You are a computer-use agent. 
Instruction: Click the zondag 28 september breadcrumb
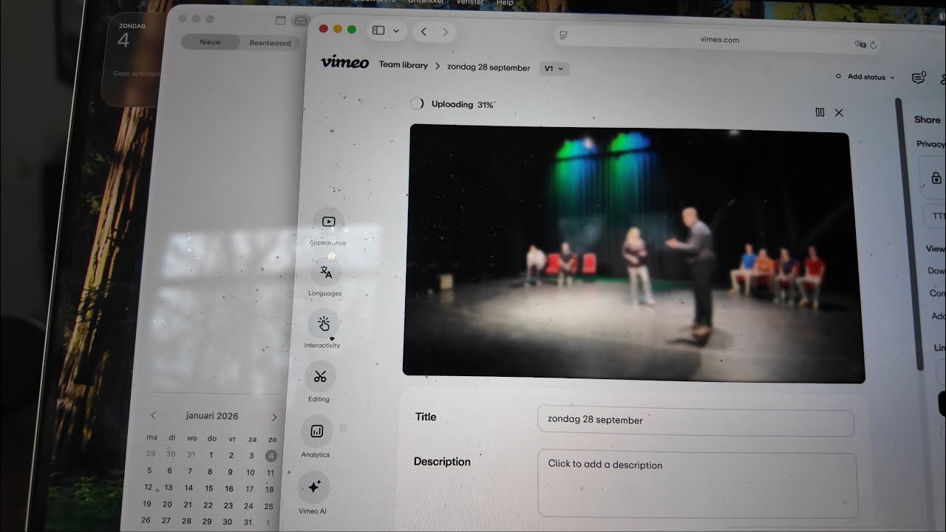pyautogui.click(x=489, y=67)
